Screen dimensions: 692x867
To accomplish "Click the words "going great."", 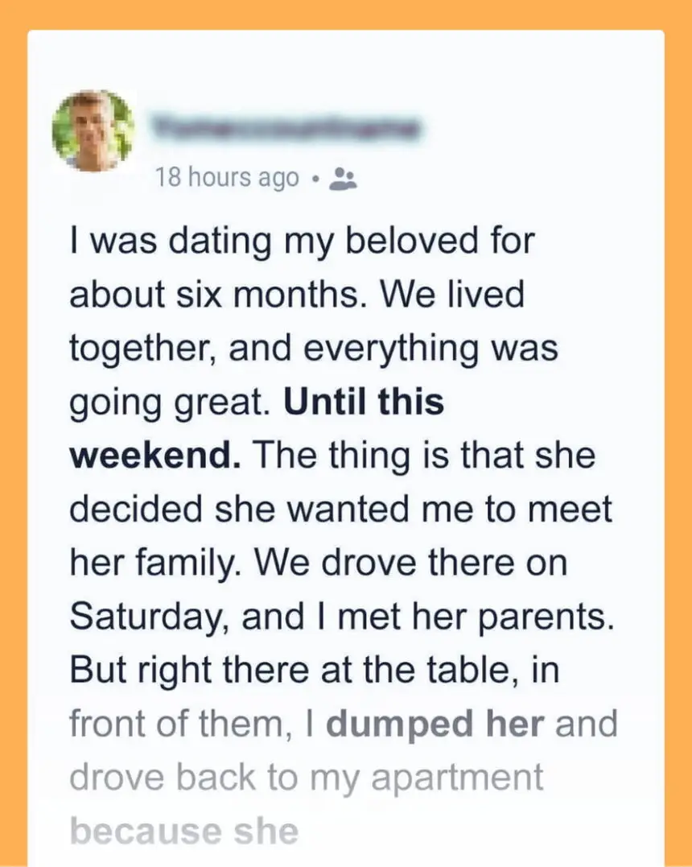I will coord(171,402).
